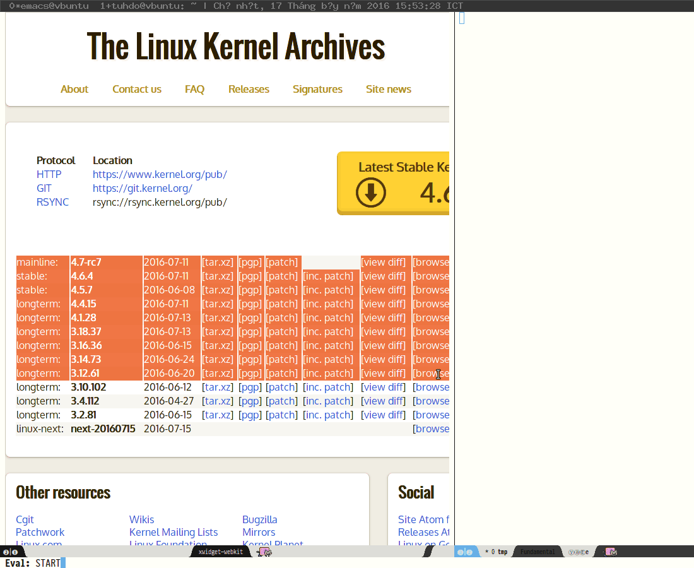Open the Patchwork resource link
694x568 pixels.
click(40, 532)
